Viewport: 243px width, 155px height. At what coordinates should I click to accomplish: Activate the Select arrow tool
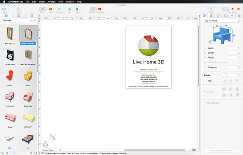tap(43, 9)
